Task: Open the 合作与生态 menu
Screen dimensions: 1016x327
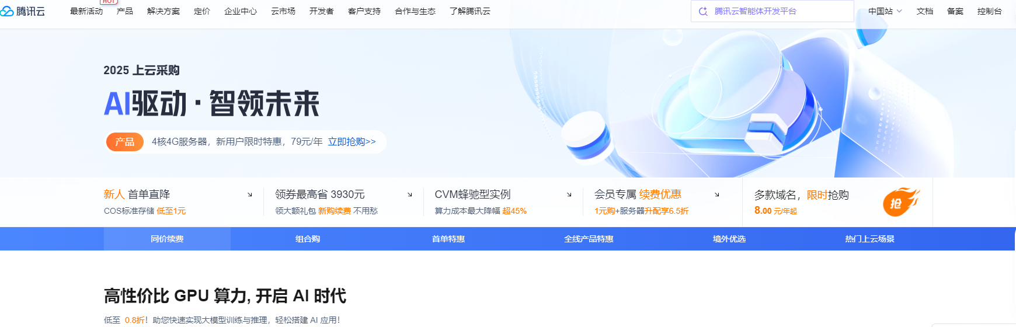Action: pos(415,11)
